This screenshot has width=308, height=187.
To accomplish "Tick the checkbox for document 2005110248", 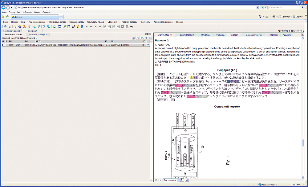I will tap(4, 45).
